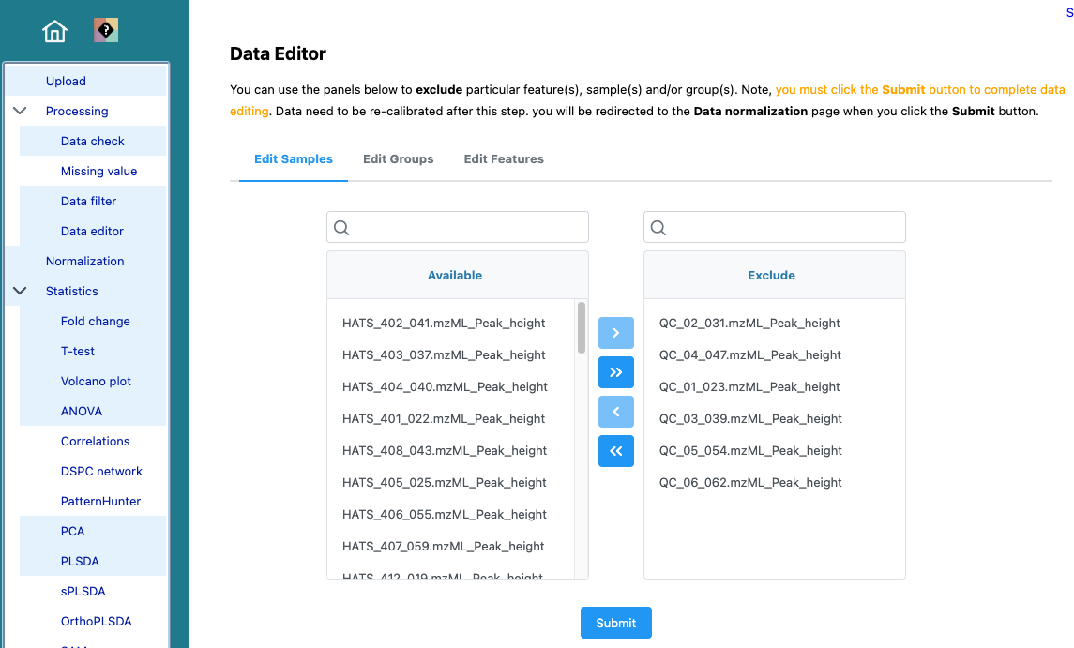Move selected sample back with single left arrow

(x=615, y=412)
